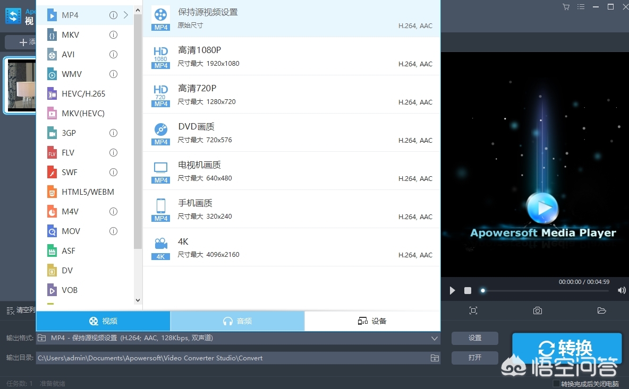The width and height of the screenshot is (629, 389).
Task: Open 设置 button
Action: coord(475,338)
